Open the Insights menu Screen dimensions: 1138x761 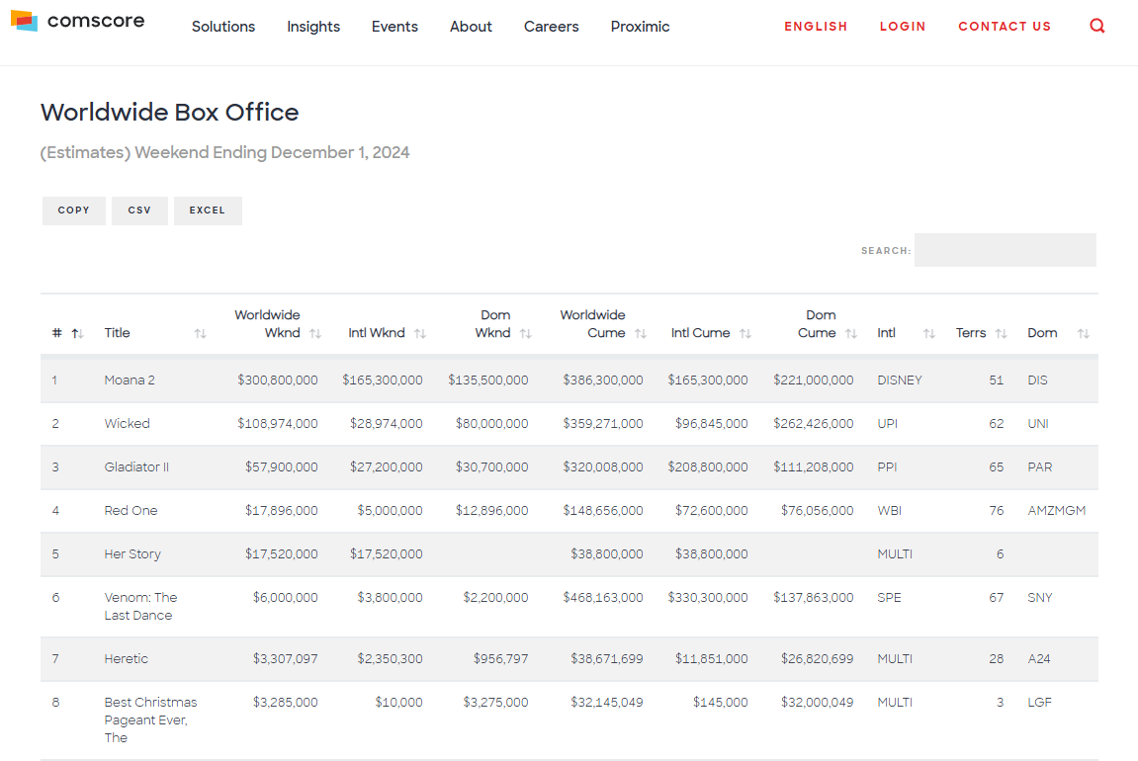tap(313, 27)
